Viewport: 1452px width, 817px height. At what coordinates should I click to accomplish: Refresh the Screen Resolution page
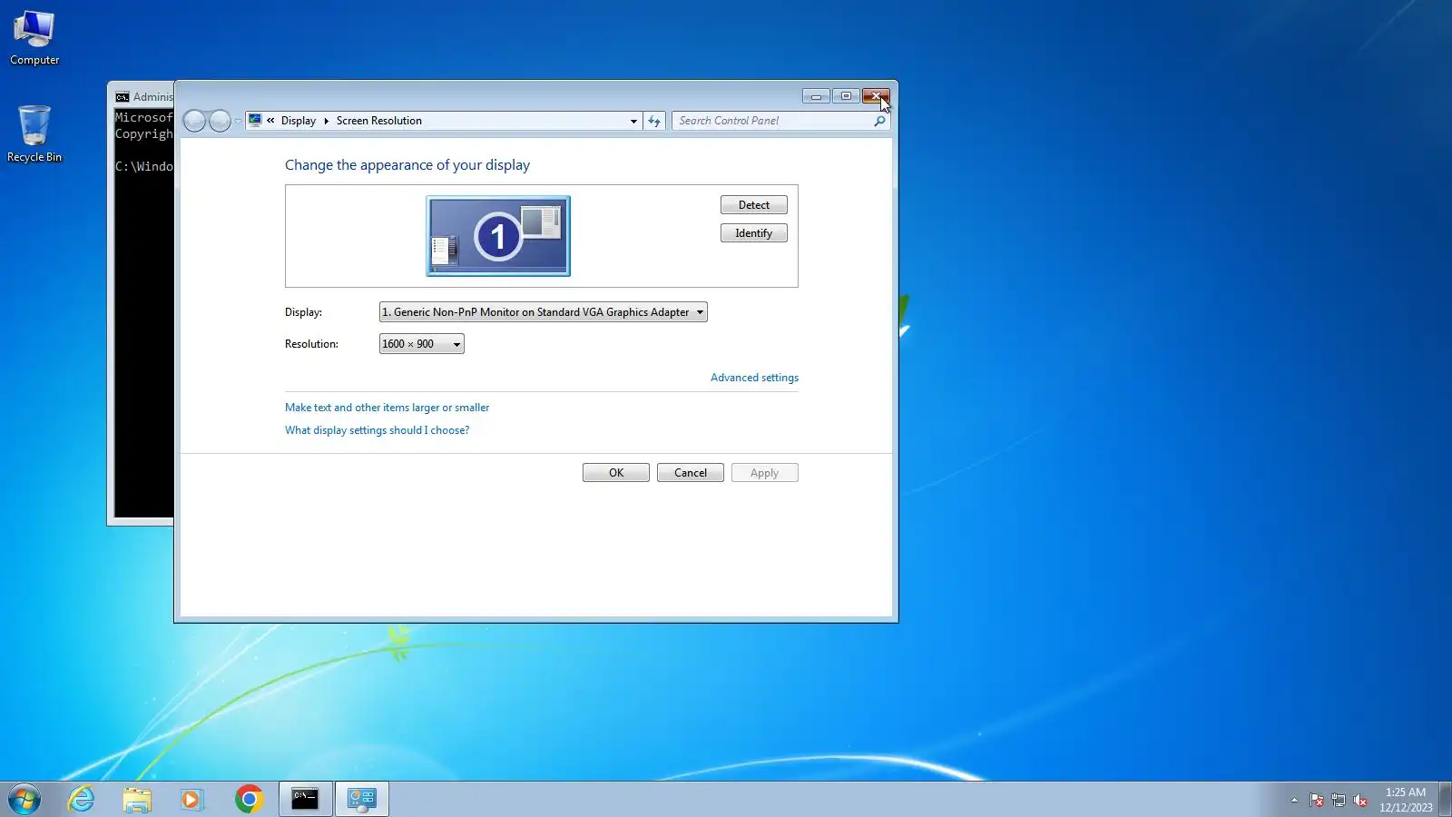pyautogui.click(x=654, y=121)
